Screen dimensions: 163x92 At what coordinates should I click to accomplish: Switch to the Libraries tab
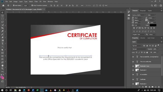(143, 38)
